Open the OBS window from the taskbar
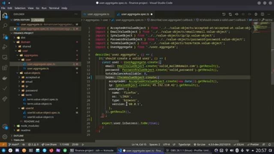The width and height of the screenshot is (274, 154). tap(189, 150)
